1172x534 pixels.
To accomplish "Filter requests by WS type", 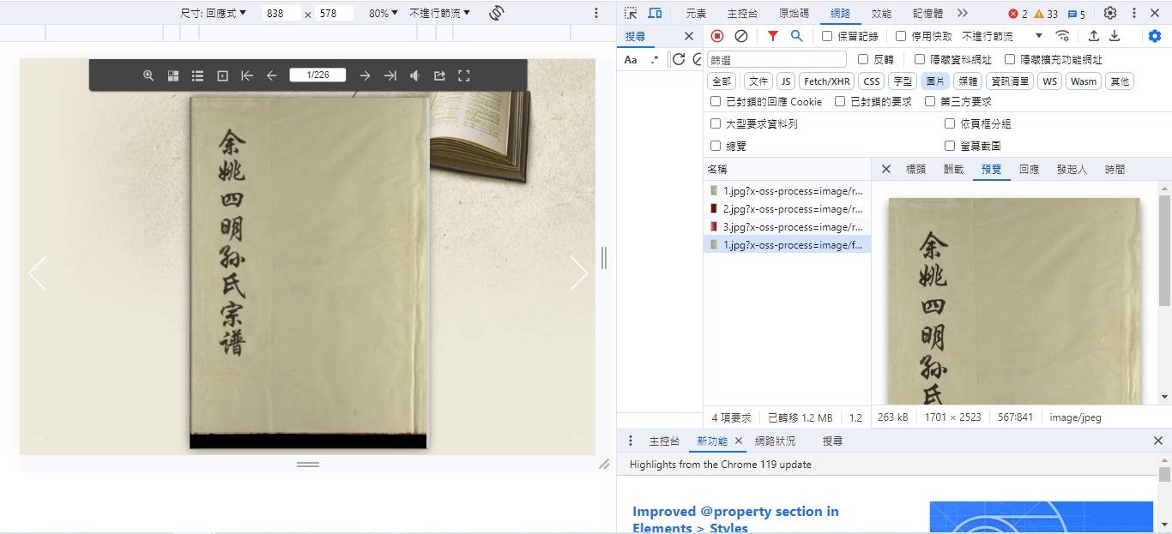I will (x=1049, y=81).
